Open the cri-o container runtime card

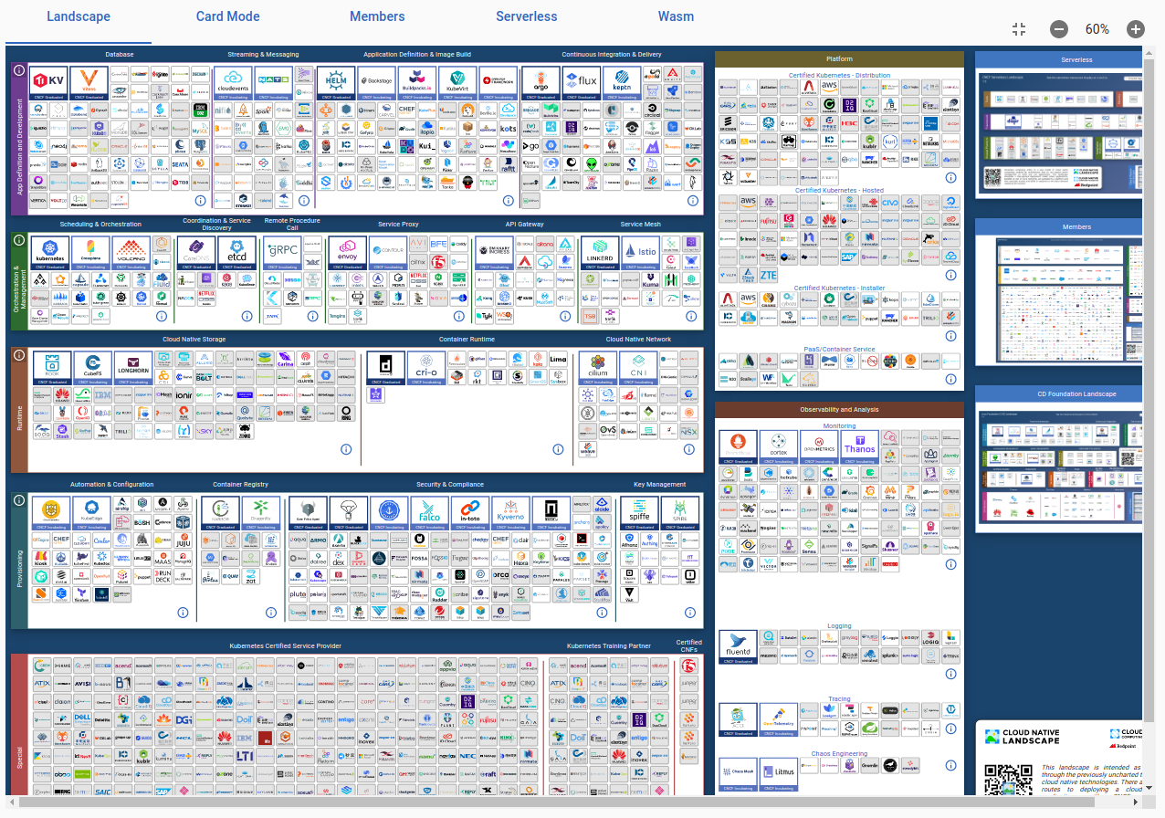point(426,368)
